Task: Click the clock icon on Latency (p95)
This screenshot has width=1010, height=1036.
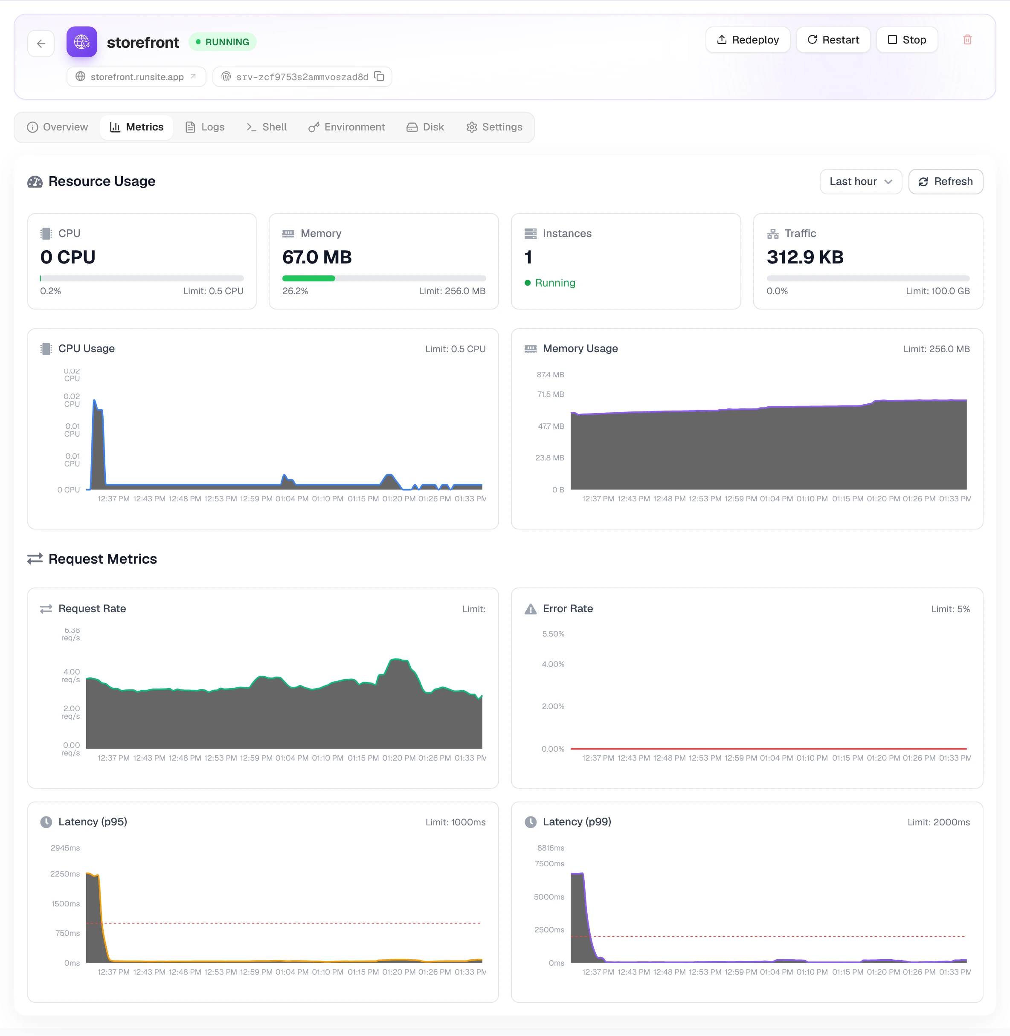Action: tap(46, 822)
